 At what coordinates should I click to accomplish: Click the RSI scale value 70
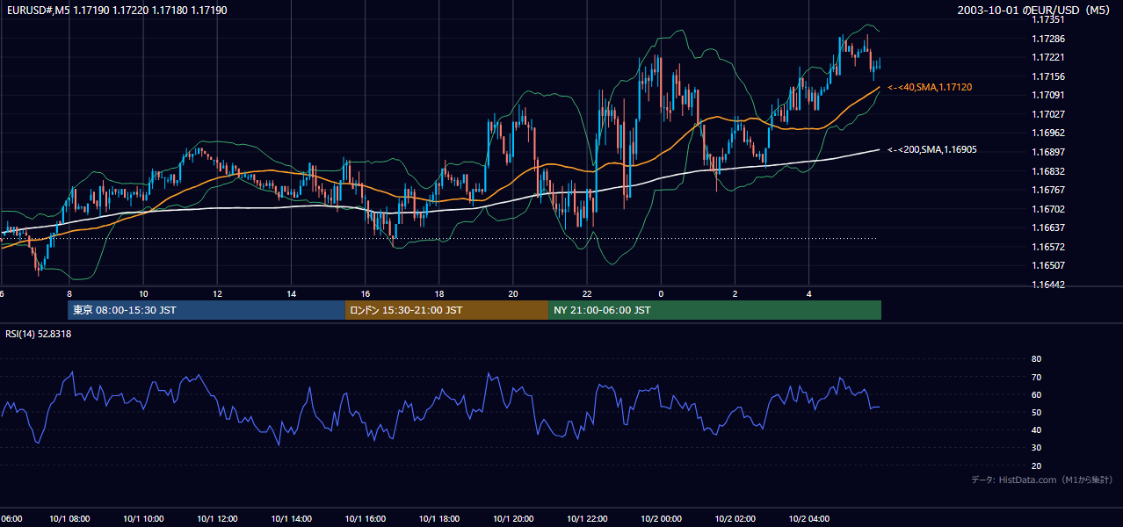tap(1036, 378)
